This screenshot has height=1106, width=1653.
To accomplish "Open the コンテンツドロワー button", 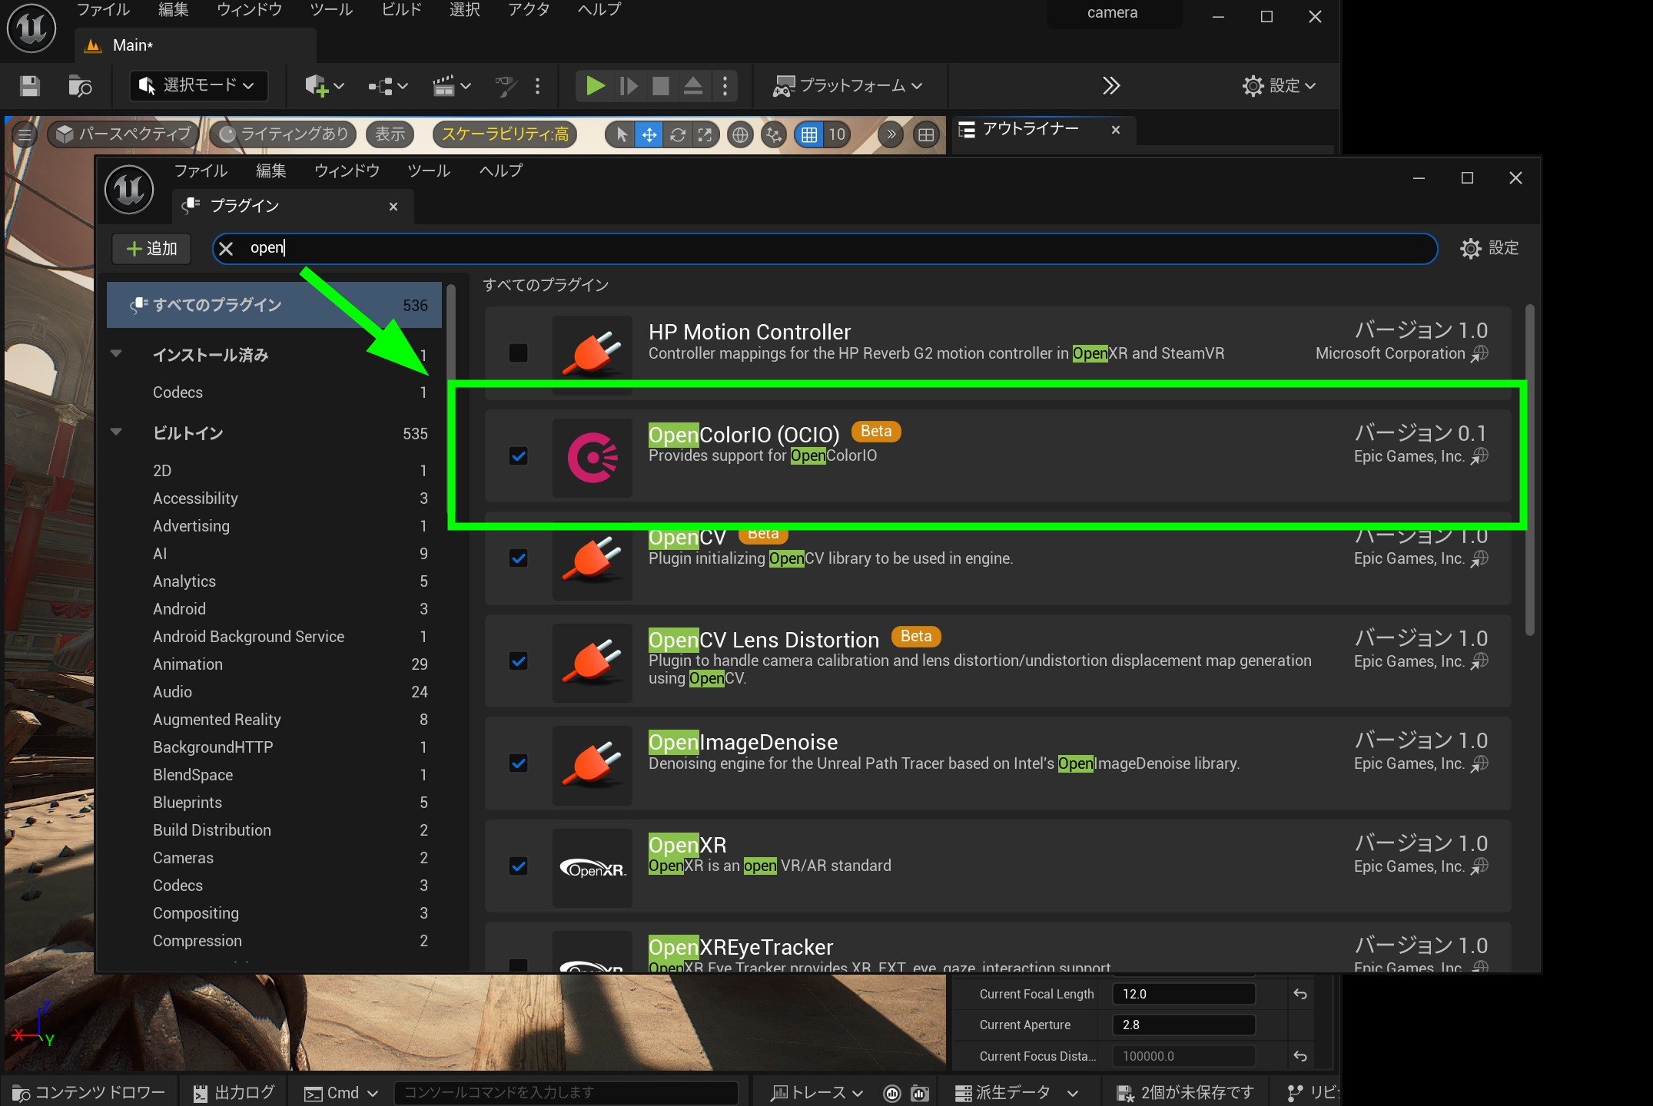I will 89,1092.
